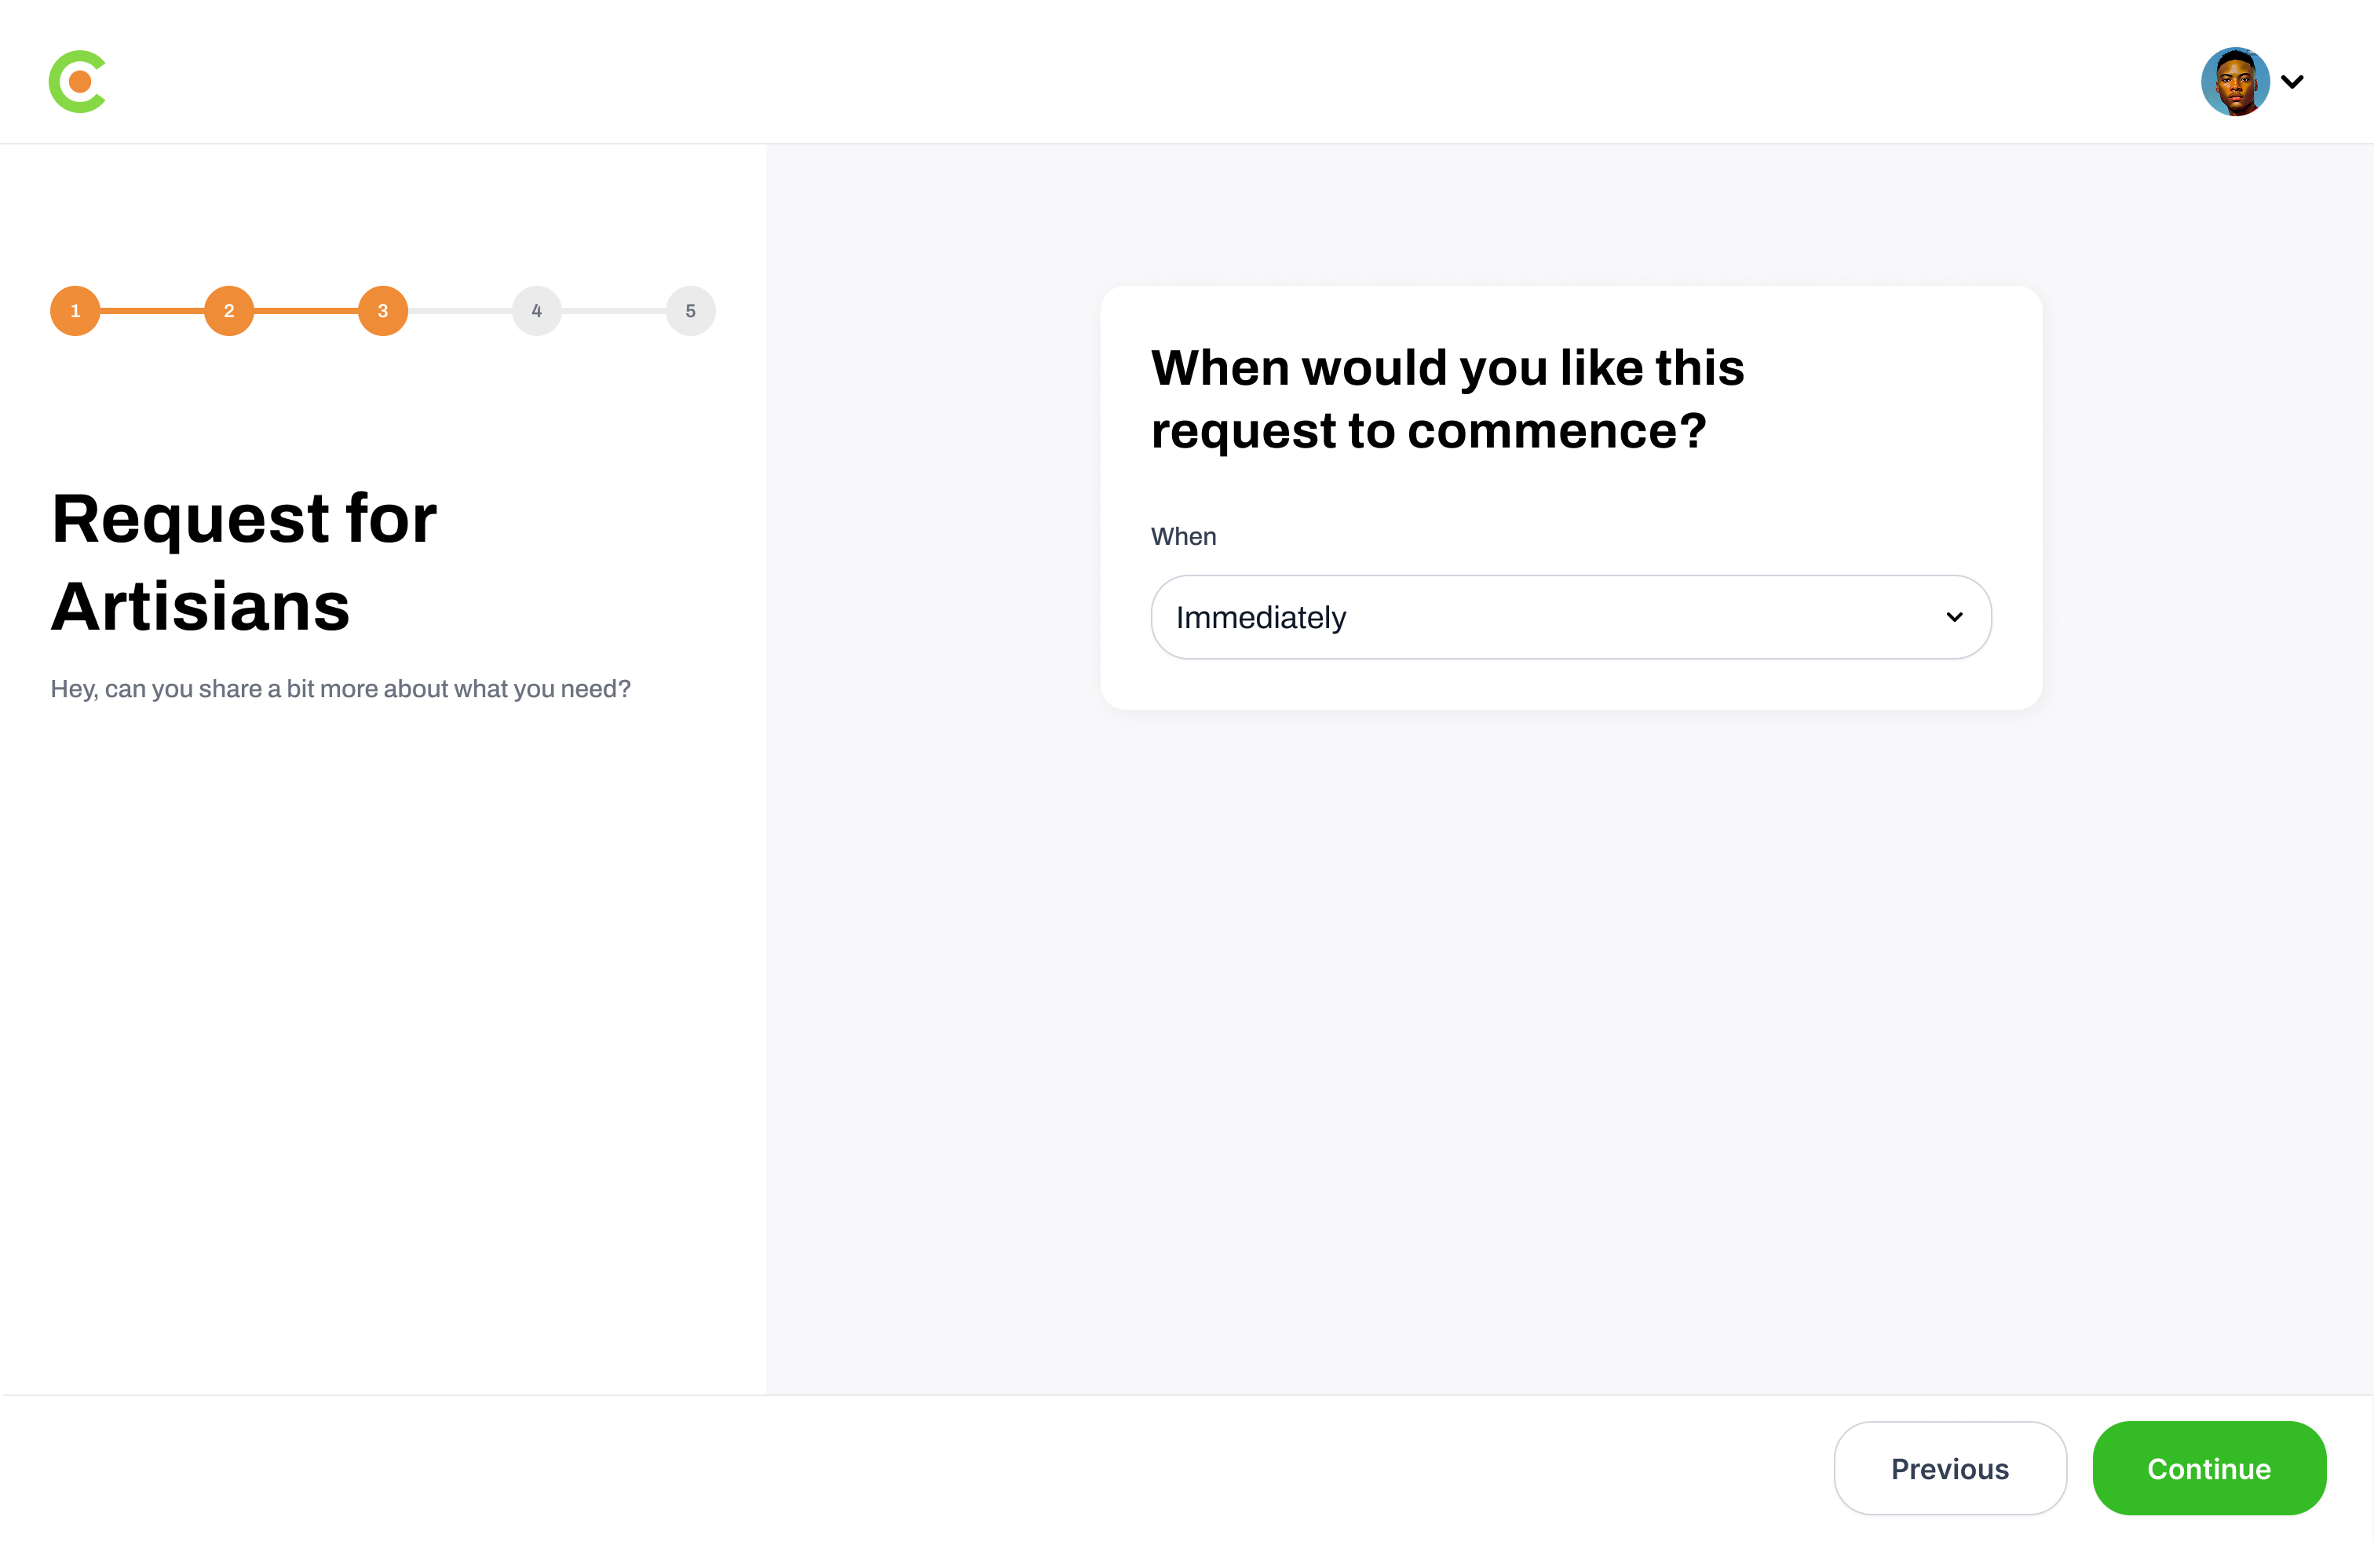Open the user profile avatar
The image size is (2374, 1542).
point(2234,82)
